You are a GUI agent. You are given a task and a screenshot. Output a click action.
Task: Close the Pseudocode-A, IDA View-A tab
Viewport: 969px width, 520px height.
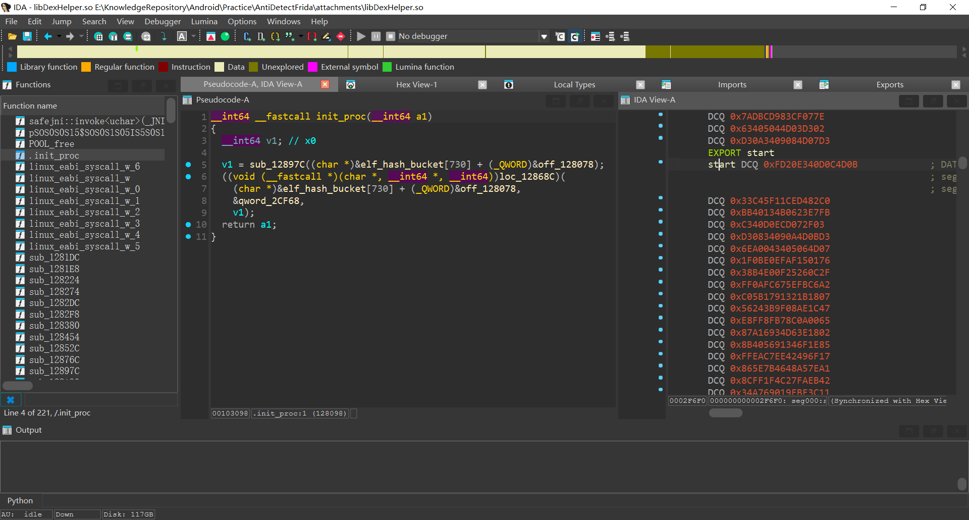pos(326,84)
